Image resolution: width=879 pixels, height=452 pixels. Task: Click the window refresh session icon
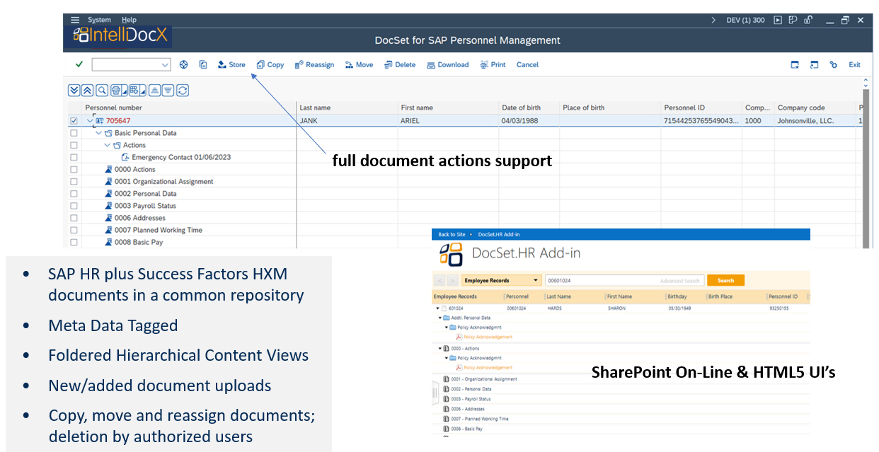pos(814,64)
